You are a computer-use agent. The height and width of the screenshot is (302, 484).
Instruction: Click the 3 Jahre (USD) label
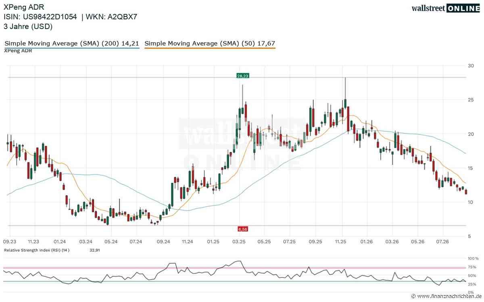coord(28,27)
